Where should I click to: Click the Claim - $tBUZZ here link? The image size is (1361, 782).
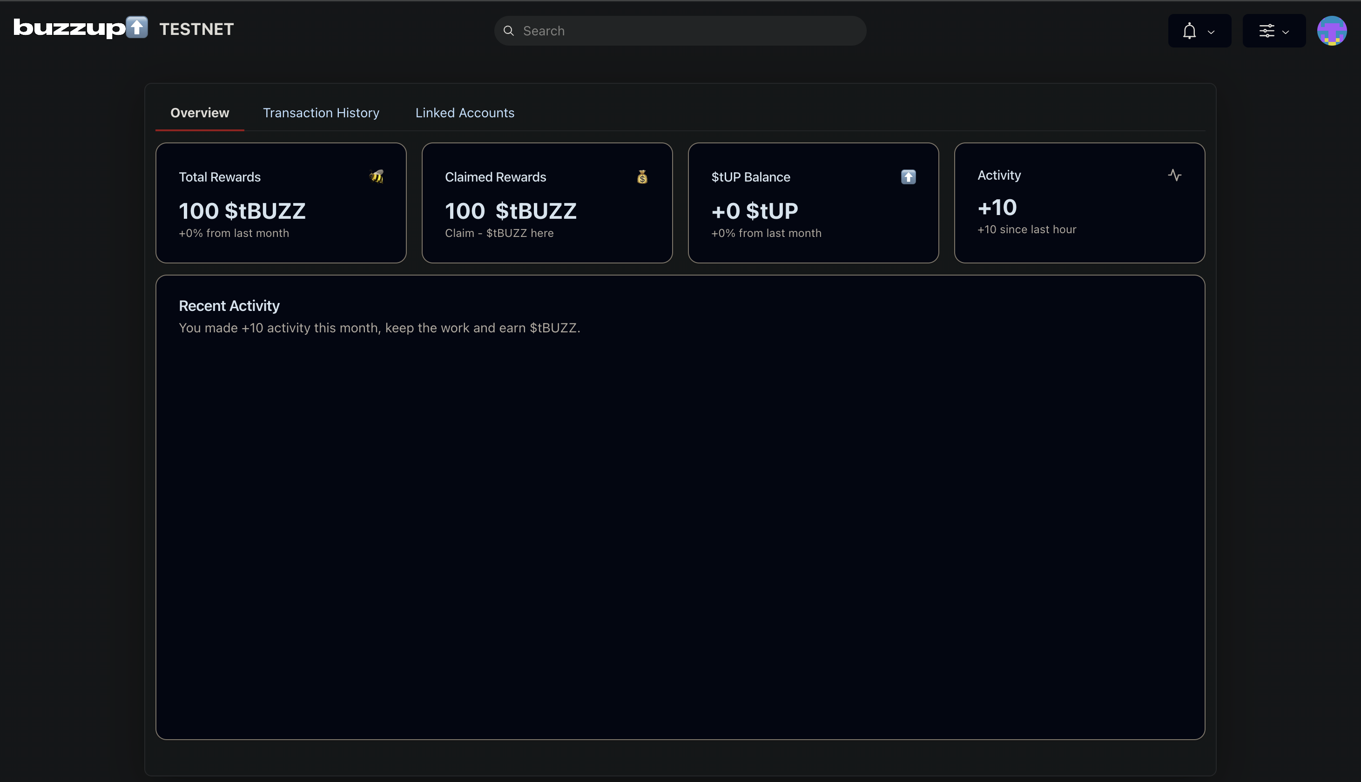499,233
